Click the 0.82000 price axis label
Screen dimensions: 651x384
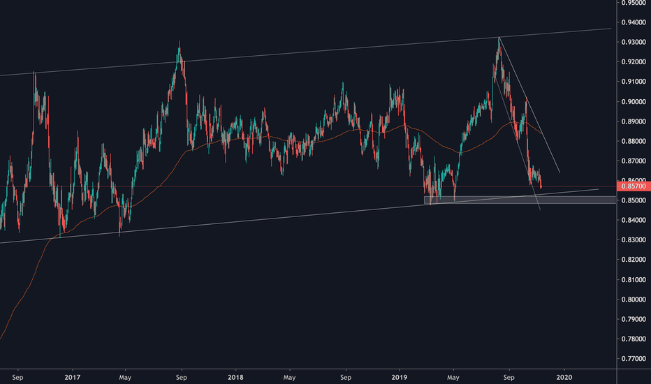click(634, 260)
